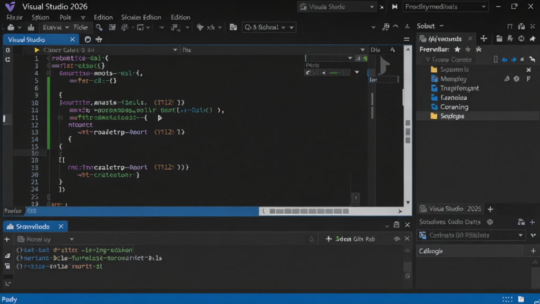Click the folder view icon in solution toolbar
The height and width of the screenshot is (304, 540).
coord(499,39)
